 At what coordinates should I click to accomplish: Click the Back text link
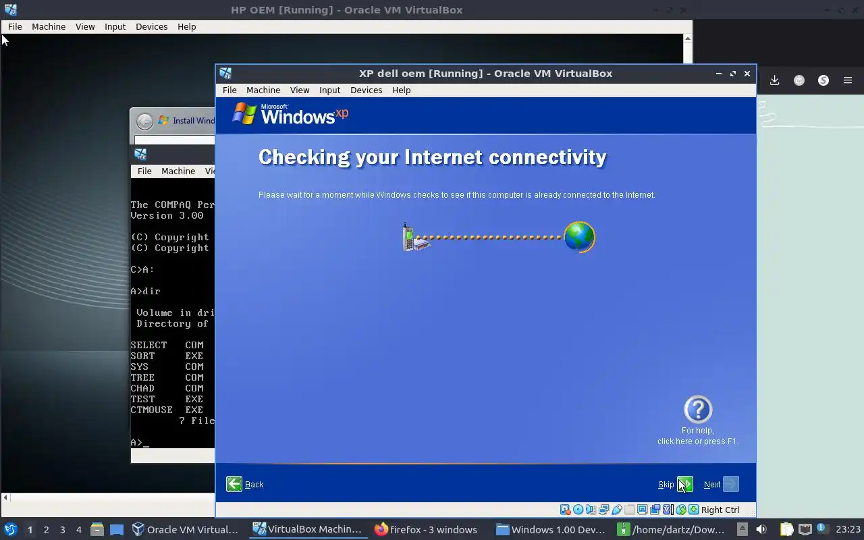(x=254, y=485)
